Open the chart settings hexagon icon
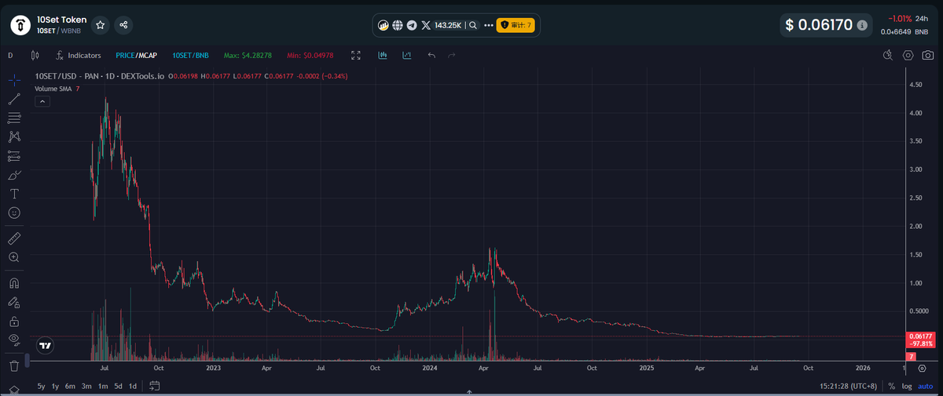The image size is (943, 396). click(908, 55)
